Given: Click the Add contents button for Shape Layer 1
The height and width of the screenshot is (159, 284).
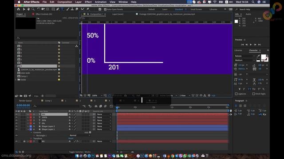Looking at the screenshot, I should [x=90, y=132].
